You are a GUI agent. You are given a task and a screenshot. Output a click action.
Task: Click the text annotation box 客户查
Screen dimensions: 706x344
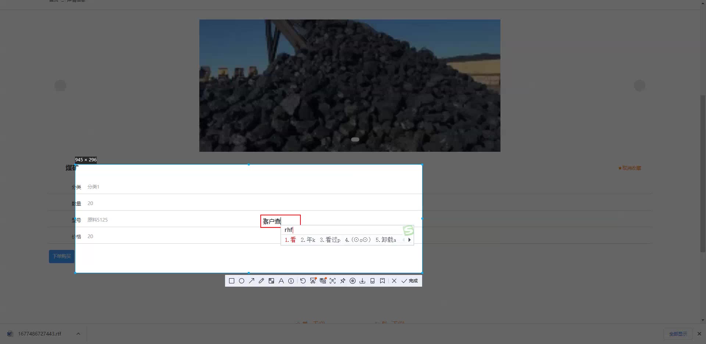click(x=281, y=221)
